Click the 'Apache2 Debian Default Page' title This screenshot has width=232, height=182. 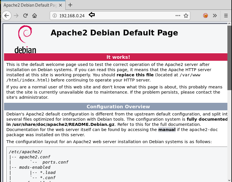click(x=114, y=33)
